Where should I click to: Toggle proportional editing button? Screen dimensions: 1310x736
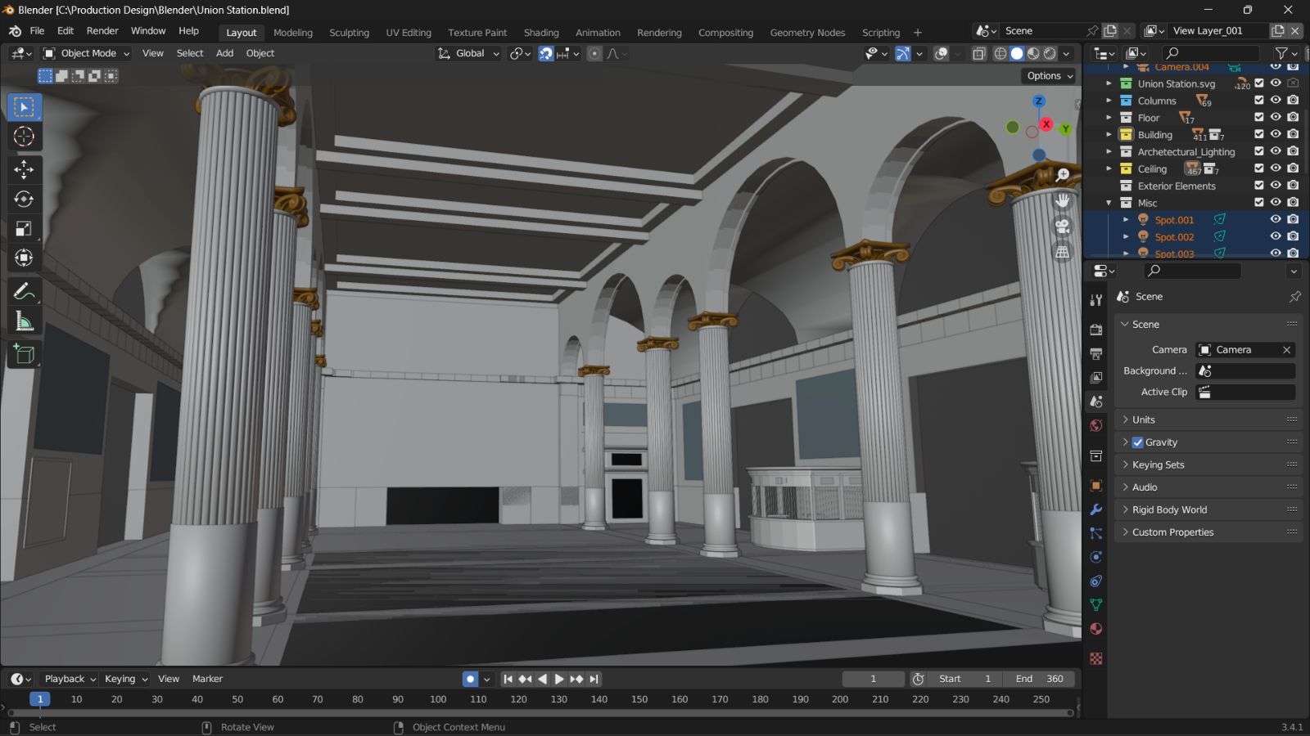(595, 53)
